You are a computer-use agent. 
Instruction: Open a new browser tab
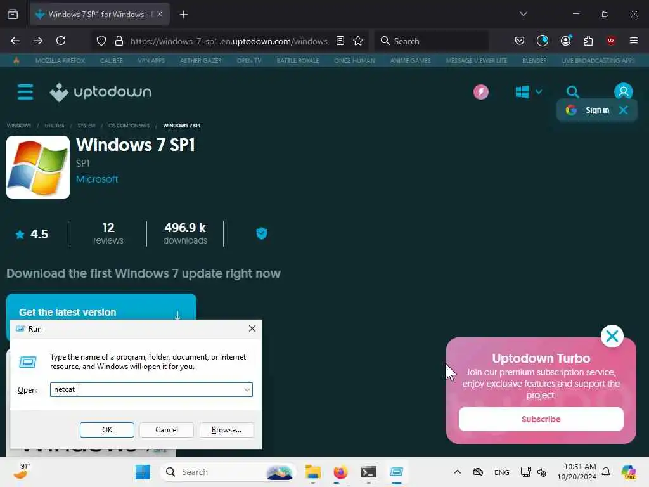(183, 15)
